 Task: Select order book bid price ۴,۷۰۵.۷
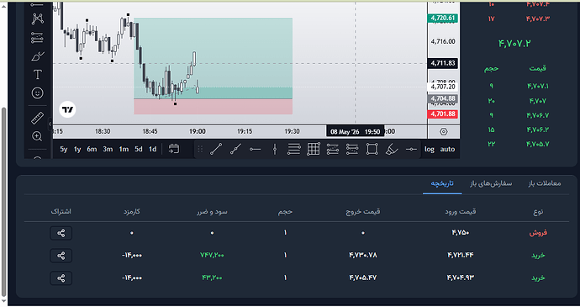[x=538, y=144]
